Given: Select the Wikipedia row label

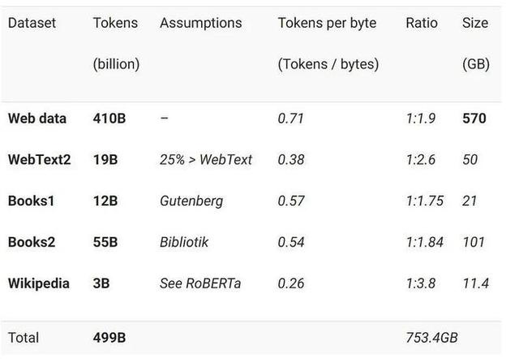Looking at the screenshot, I should 39,283.
